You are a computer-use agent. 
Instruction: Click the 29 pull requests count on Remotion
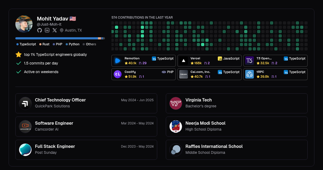coord(145,63)
